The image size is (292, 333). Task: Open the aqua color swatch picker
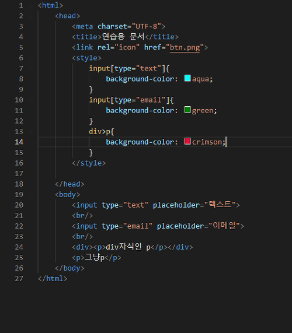(187, 78)
